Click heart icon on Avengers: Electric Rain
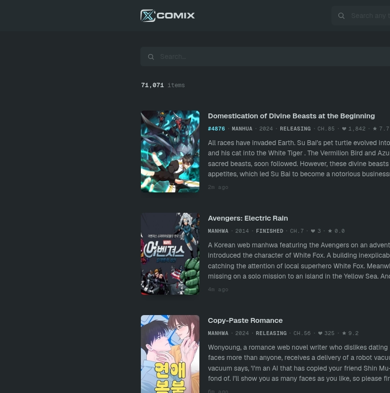The height and width of the screenshot is (393, 390). [313, 231]
